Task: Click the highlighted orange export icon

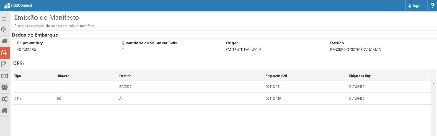Action: click(x=4, y=53)
